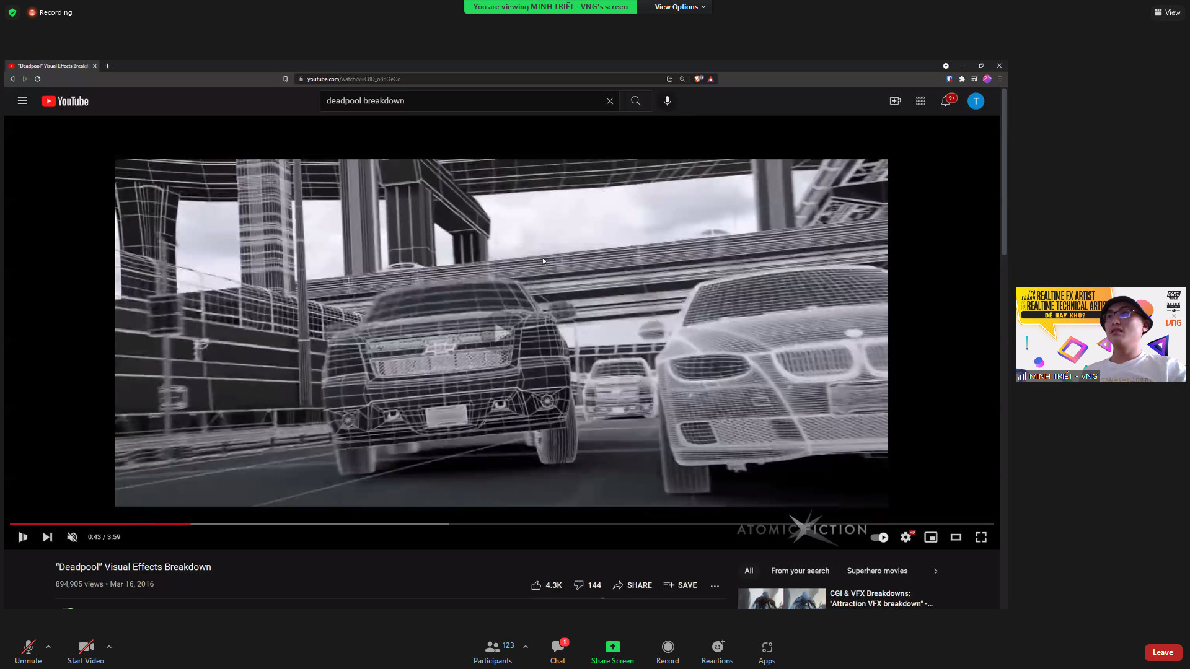Click the browser zoom magnifier icon
The width and height of the screenshot is (1190, 669).
point(682,79)
